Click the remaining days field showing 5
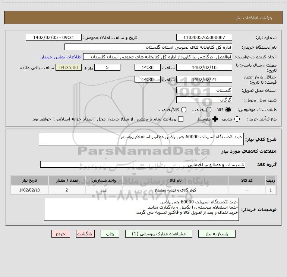 (107, 67)
